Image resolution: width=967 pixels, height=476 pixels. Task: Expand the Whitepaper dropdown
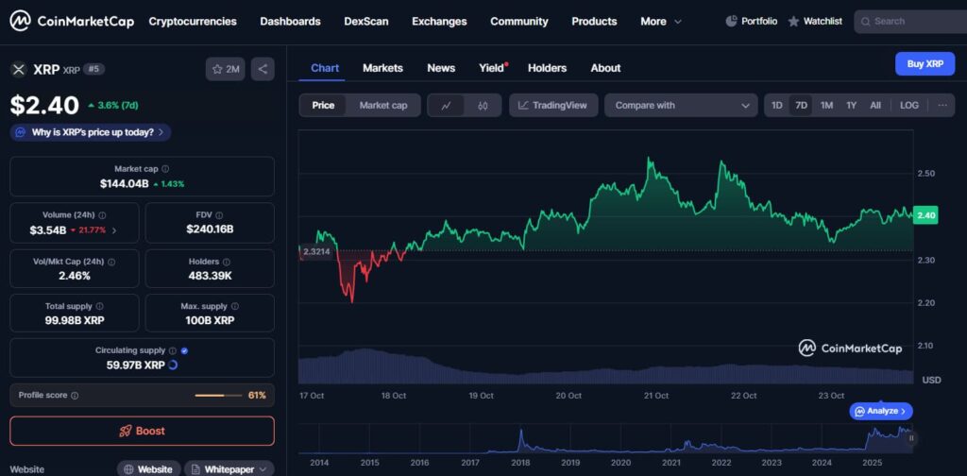pyautogui.click(x=229, y=468)
